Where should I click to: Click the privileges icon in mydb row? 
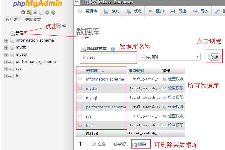[164, 88]
